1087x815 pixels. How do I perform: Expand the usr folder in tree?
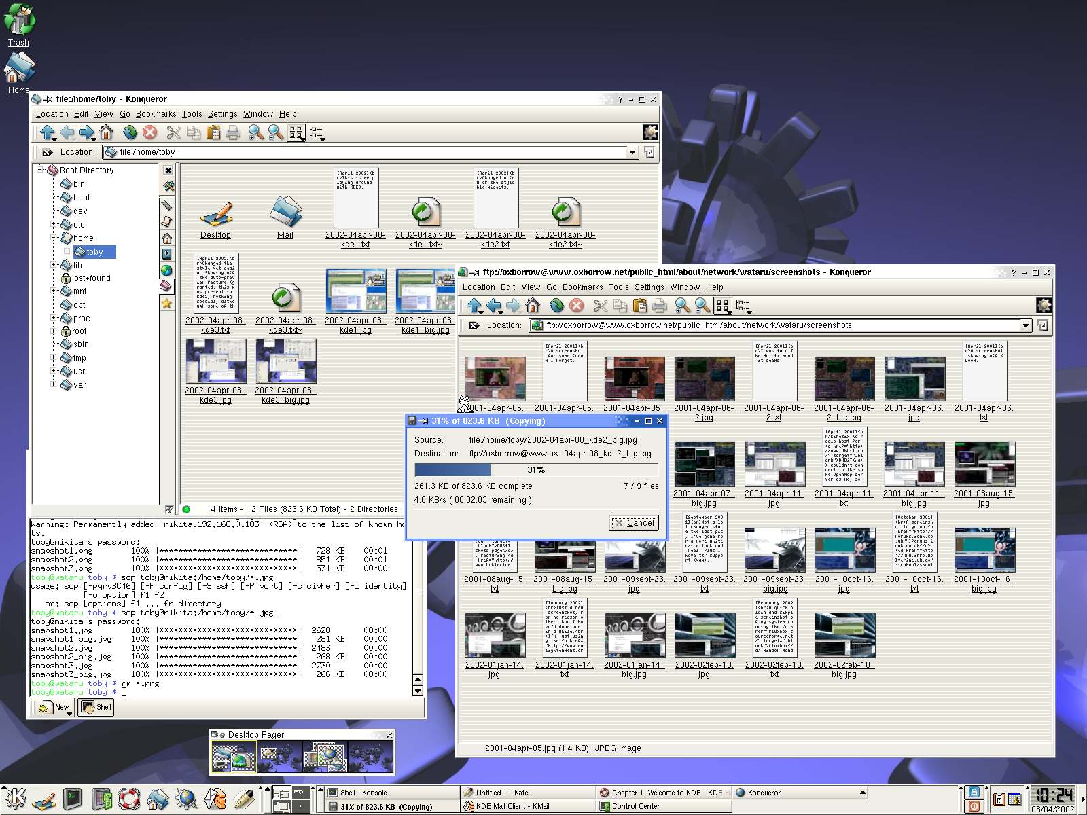[54, 371]
